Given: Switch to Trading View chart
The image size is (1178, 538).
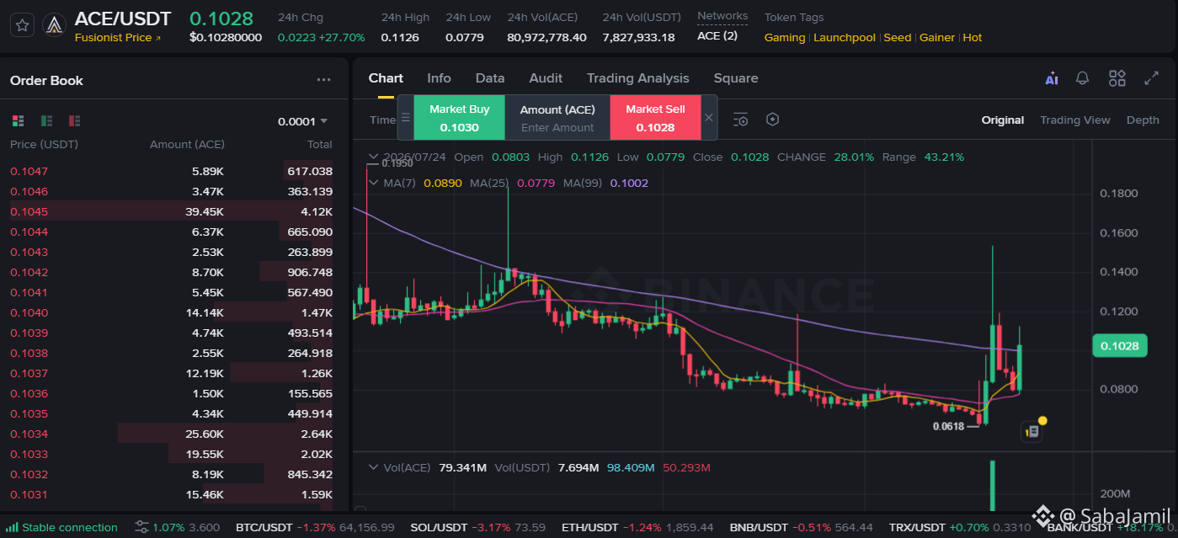Looking at the screenshot, I should (x=1075, y=120).
